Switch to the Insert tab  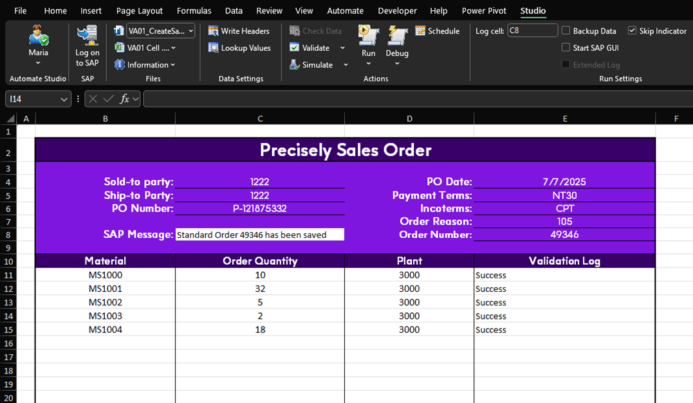pyautogui.click(x=91, y=10)
